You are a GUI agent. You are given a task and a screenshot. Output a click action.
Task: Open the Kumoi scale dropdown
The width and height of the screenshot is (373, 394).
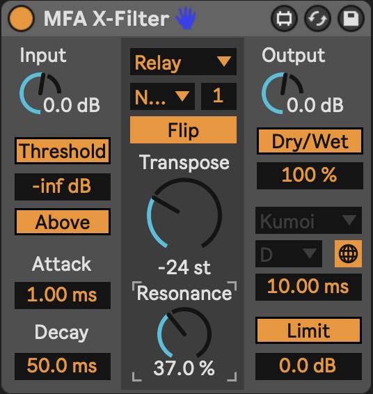(309, 221)
